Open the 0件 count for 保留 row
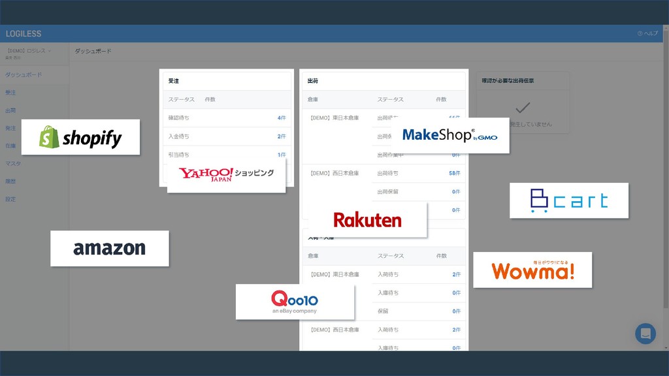Screen dimensions: 669x376 457,311
